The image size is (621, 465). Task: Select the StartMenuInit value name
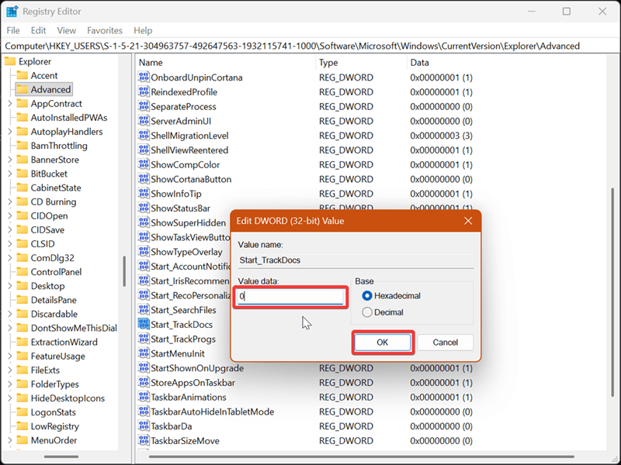point(178,353)
